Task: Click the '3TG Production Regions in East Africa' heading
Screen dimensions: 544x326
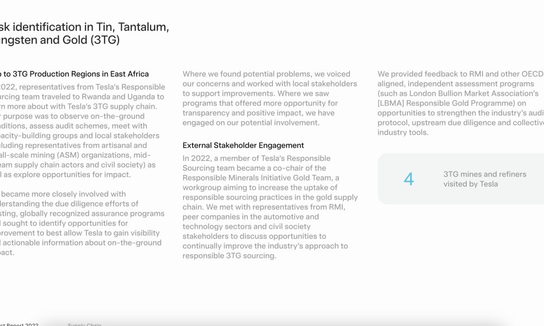Action: (x=81, y=74)
